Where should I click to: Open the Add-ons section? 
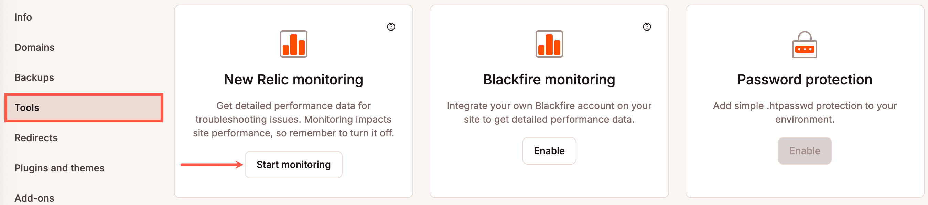[34, 198]
